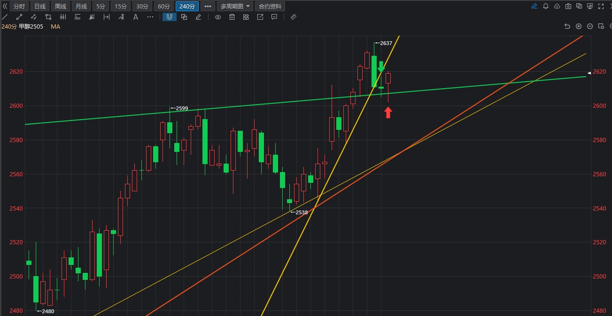Select the fan lines drawing tool
The width and height of the screenshot is (612, 316).
92,17
